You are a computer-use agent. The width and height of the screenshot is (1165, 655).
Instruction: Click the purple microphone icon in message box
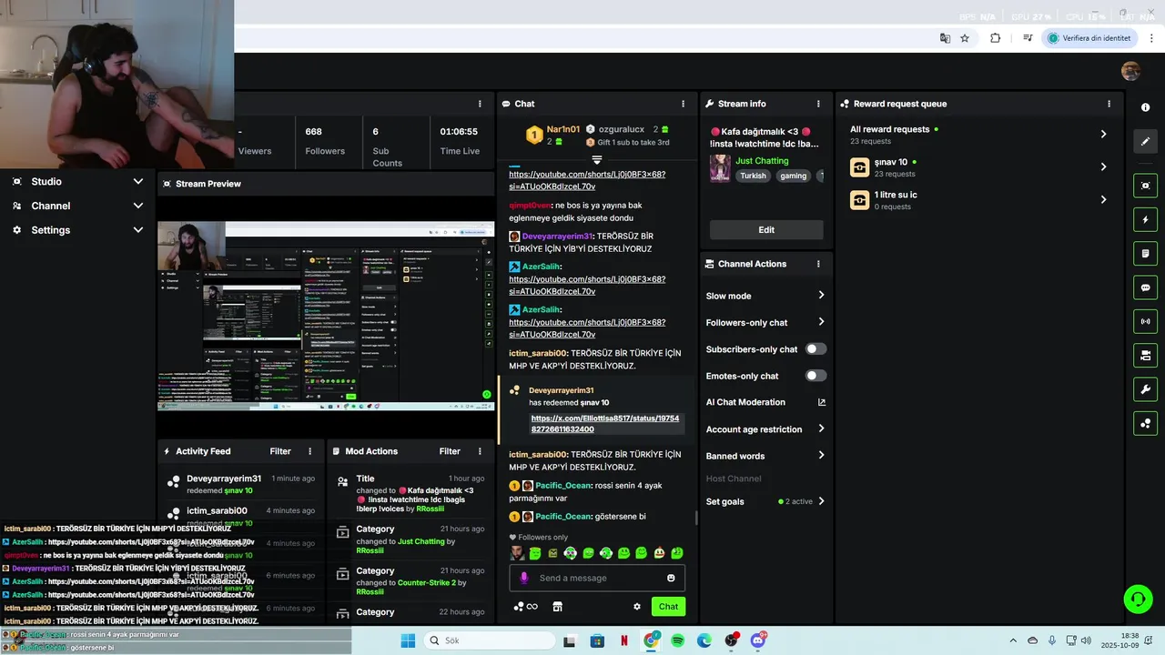pyautogui.click(x=523, y=578)
